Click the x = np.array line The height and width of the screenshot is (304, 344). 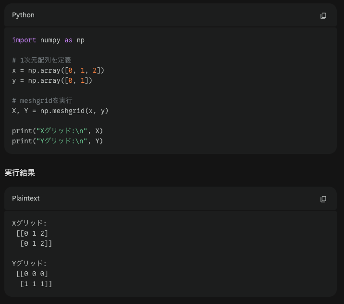point(58,70)
